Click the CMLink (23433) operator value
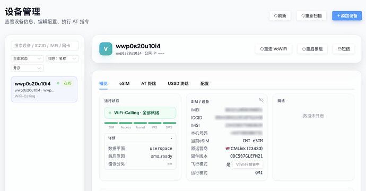 click(x=247, y=149)
